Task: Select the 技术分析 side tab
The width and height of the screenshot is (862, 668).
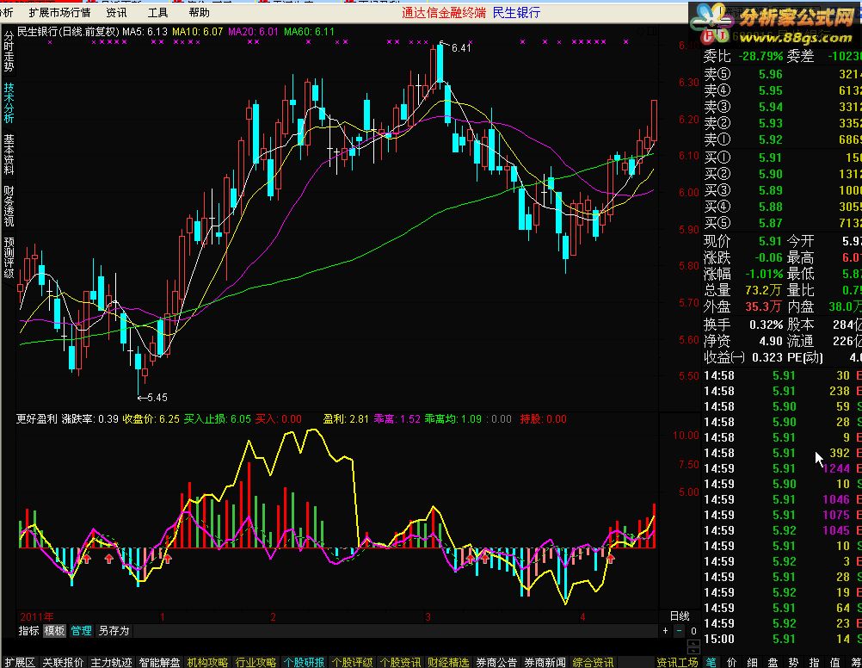Action: [x=9, y=103]
